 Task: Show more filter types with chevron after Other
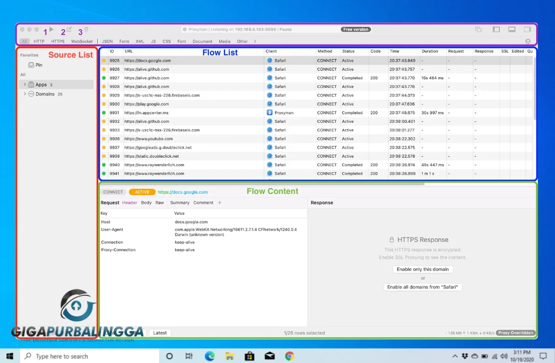tap(255, 41)
